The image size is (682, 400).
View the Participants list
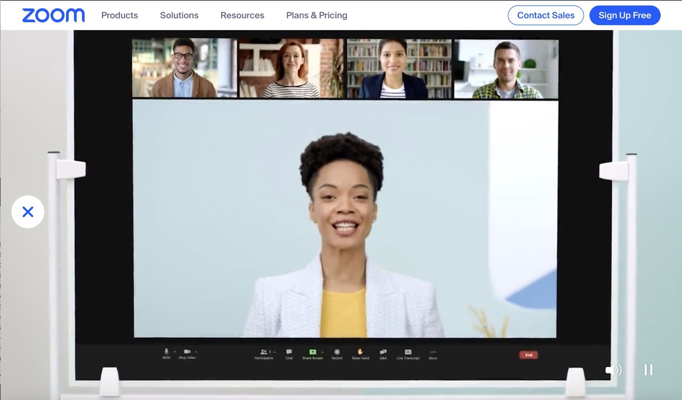pyautogui.click(x=263, y=352)
